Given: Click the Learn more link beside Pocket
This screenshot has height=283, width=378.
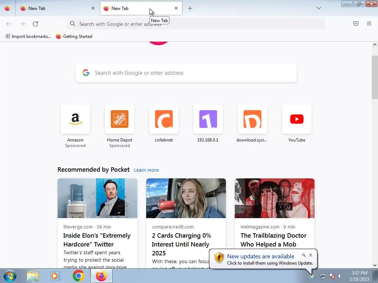Looking at the screenshot, I should (146, 170).
